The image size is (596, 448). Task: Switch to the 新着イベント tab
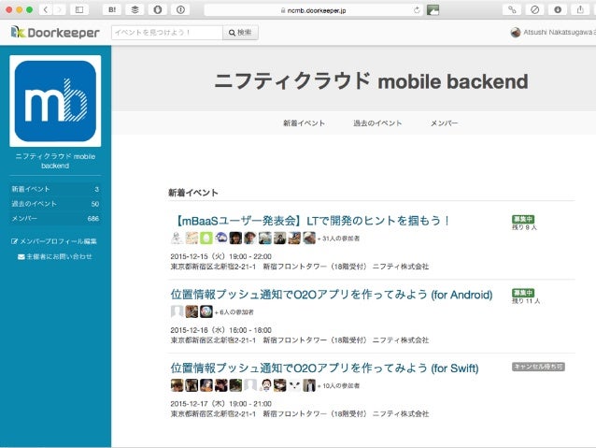(304, 123)
